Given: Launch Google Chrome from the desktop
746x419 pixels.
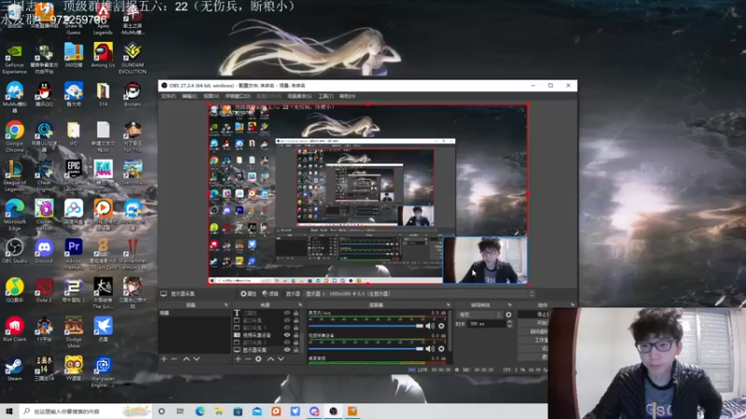Looking at the screenshot, I should [x=14, y=136].
